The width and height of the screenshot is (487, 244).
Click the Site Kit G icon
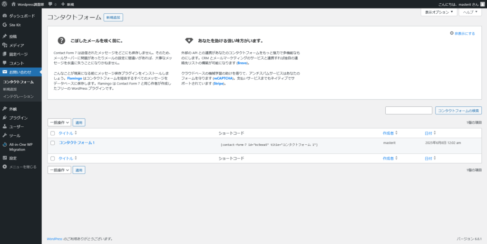[x=5, y=25]
